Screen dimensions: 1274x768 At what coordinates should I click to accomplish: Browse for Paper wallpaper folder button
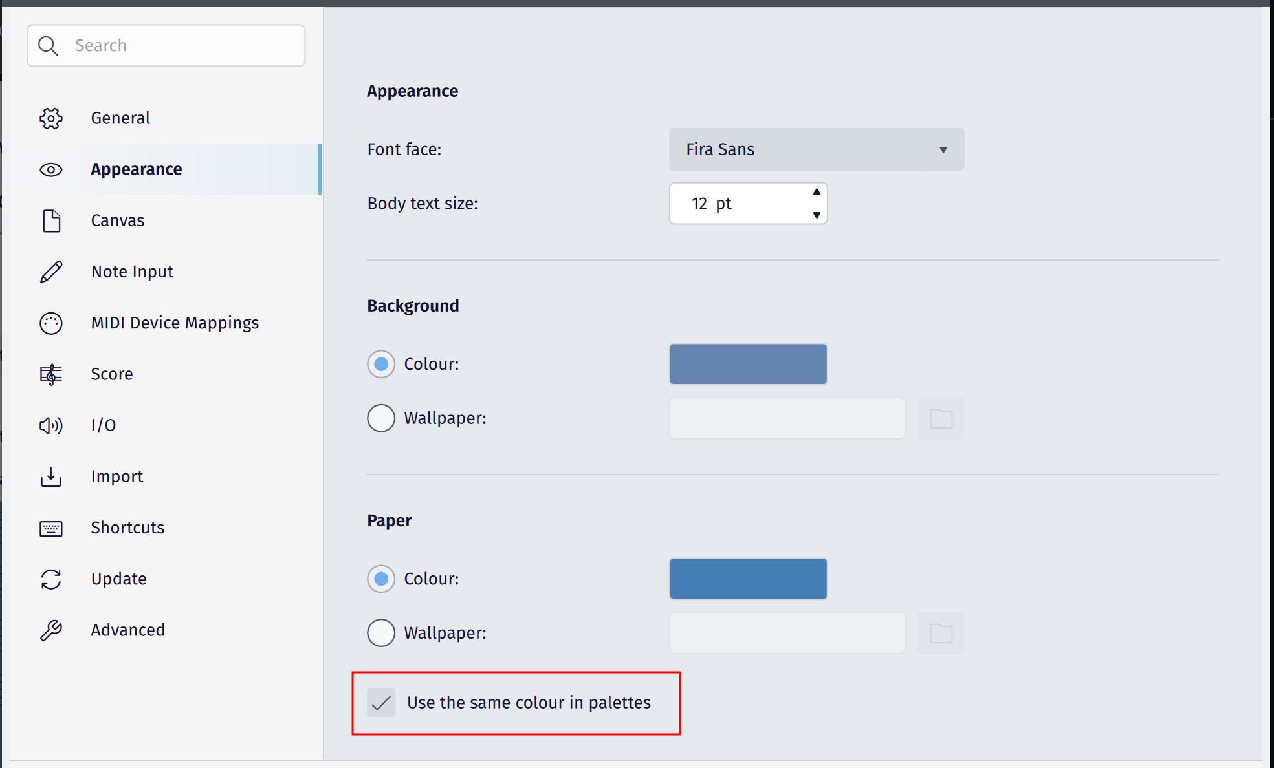point(941,634)
